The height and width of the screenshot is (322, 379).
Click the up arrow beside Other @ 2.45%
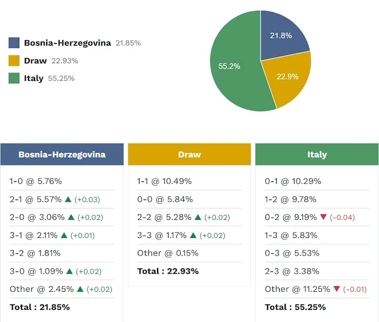82,289
